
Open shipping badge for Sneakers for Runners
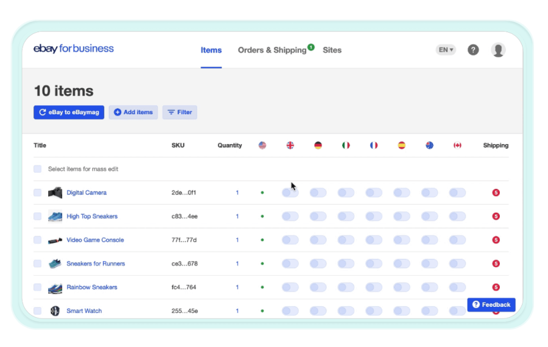click(x=496, y=264)
